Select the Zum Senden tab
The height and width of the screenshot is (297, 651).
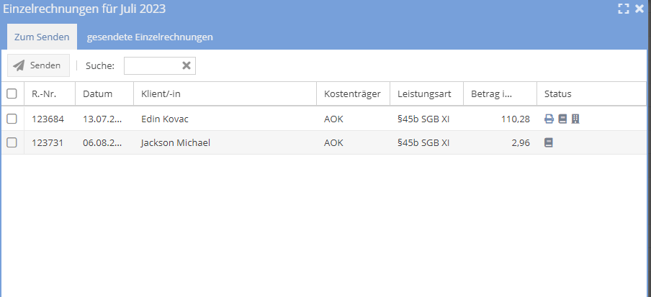click(42, 37)
